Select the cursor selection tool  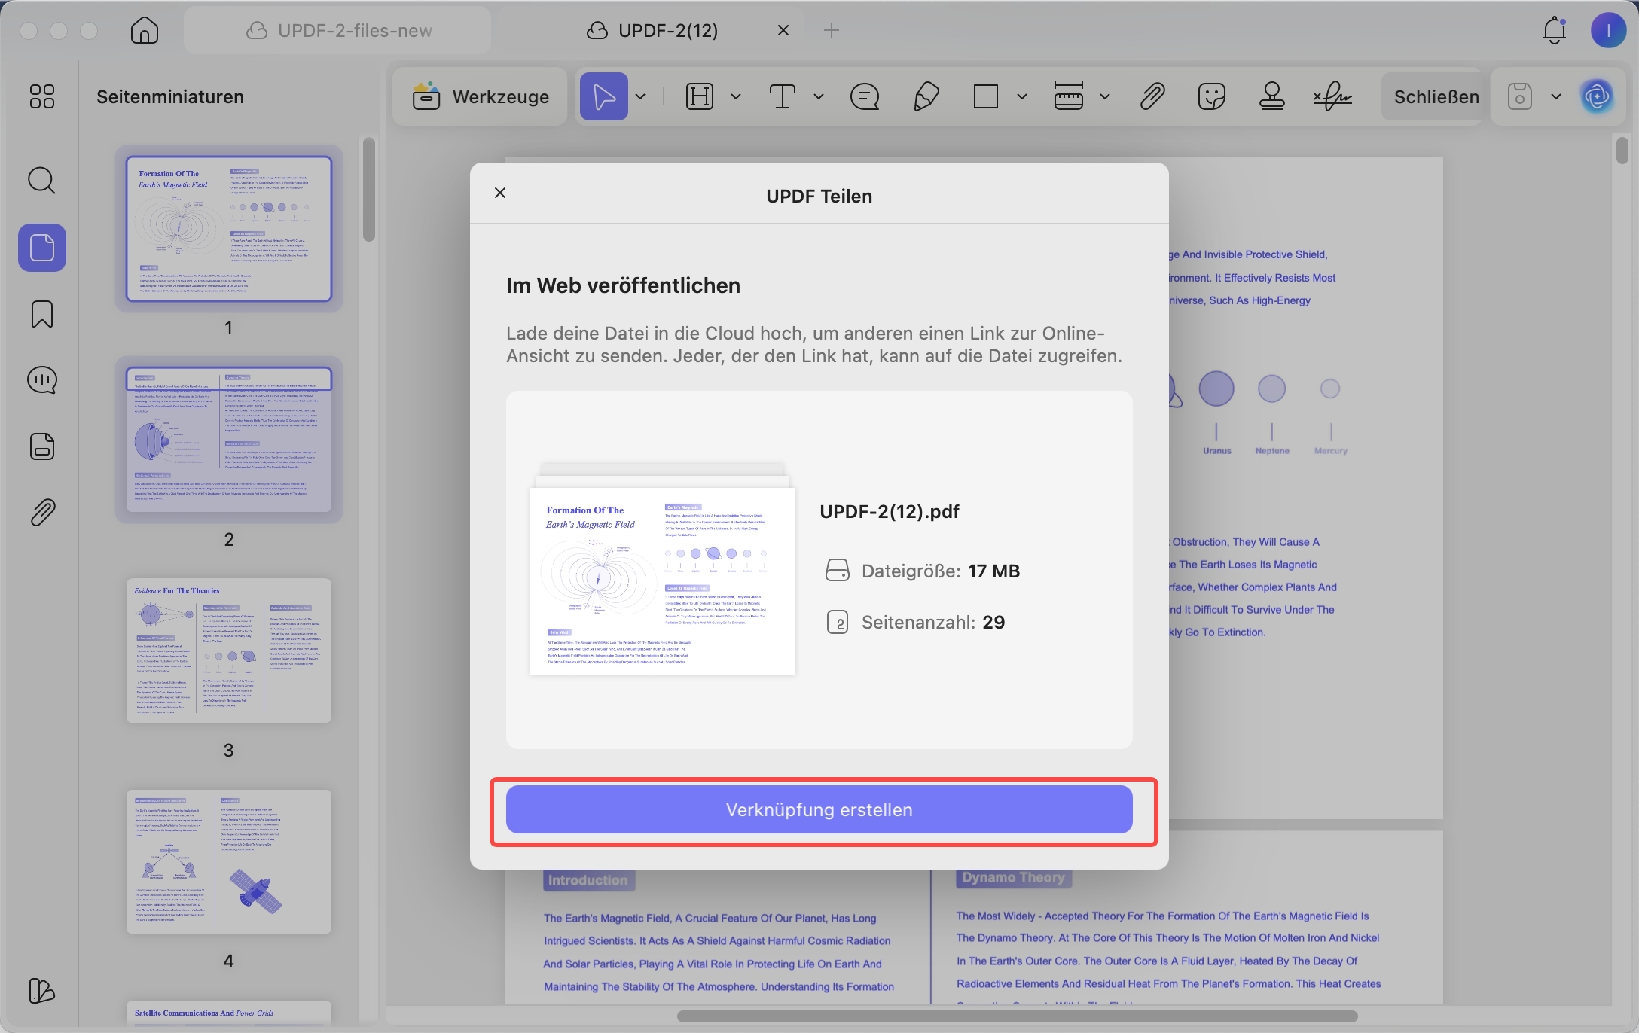click(x=604, y=96)
